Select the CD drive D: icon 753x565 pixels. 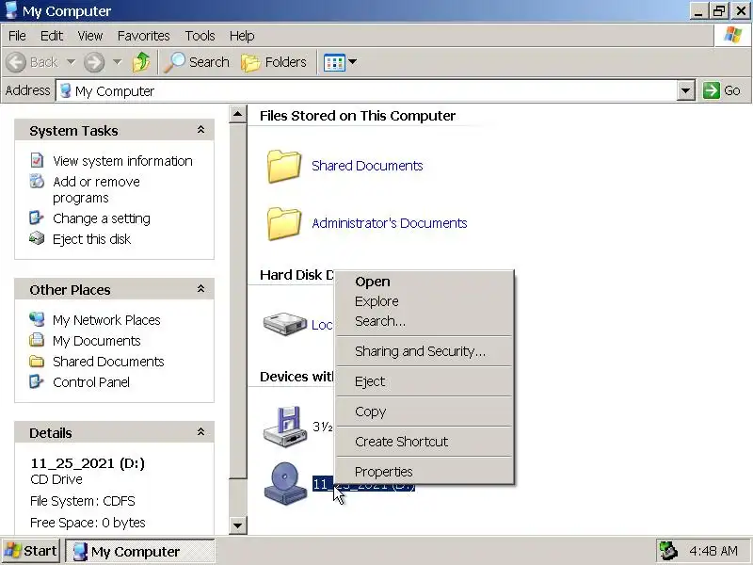[x=285, y=483]
